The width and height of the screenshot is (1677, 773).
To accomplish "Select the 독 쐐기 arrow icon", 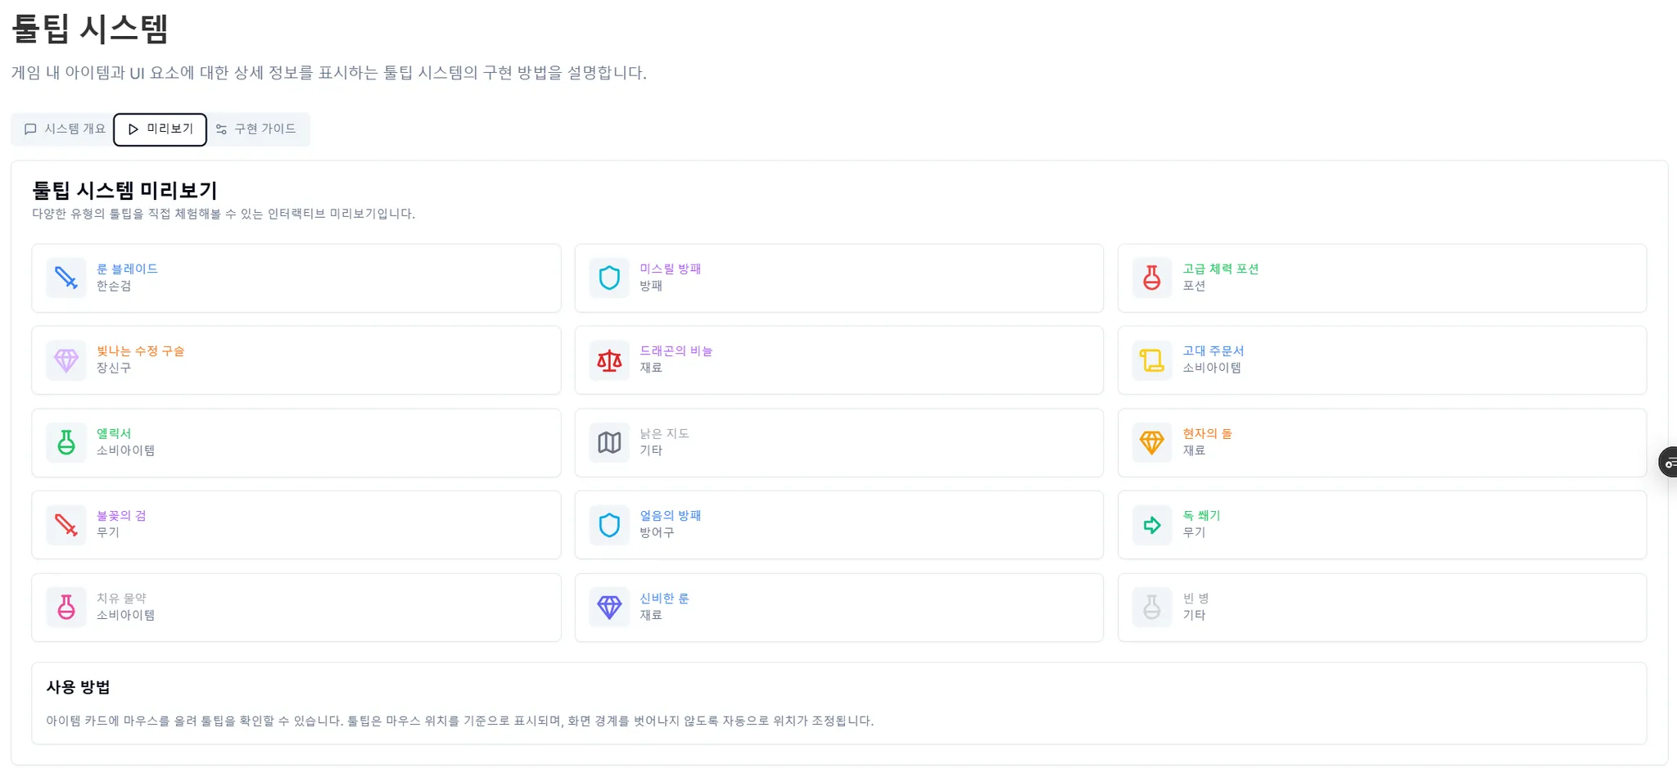I will (x=1152, y=525).
